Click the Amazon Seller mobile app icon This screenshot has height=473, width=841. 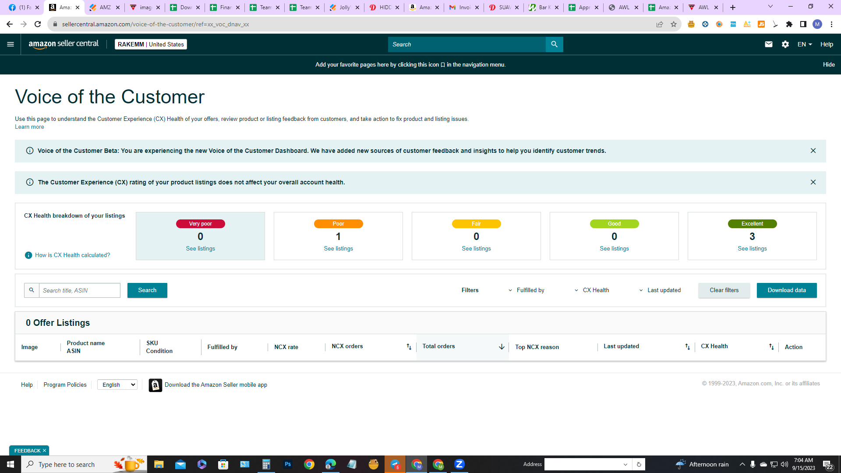pos(155,385)
